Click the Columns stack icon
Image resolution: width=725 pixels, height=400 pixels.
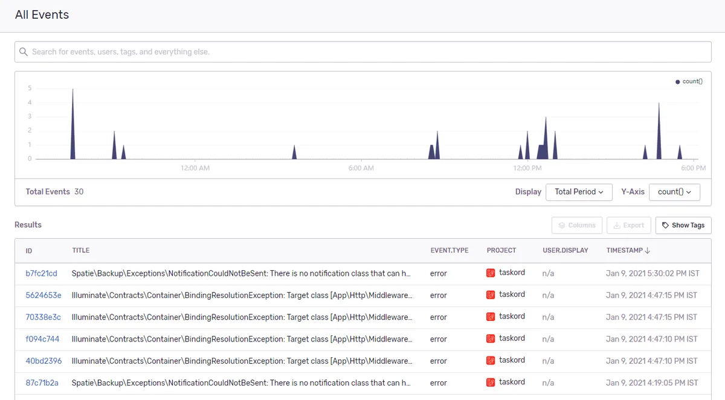pos(562,226)
